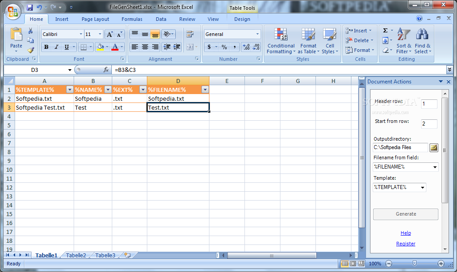
Task: Toggle Italic formatting
Action: pyautogui.click(x=56, y=47)
